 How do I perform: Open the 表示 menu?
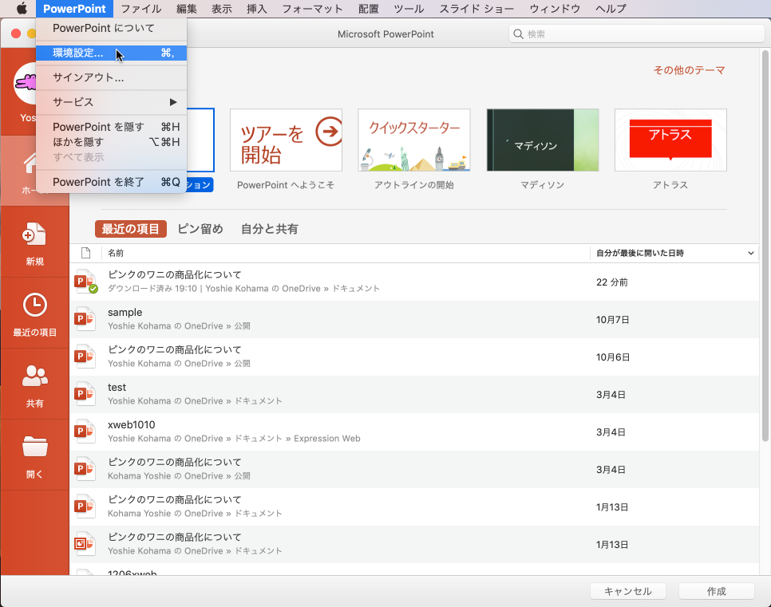(222, 8)
